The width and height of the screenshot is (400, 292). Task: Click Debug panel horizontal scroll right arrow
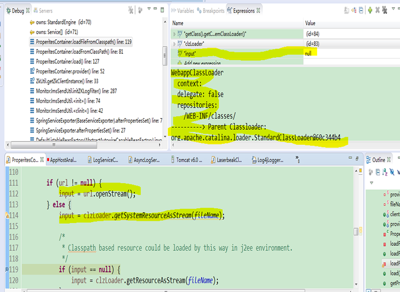[x=159, y=145]
